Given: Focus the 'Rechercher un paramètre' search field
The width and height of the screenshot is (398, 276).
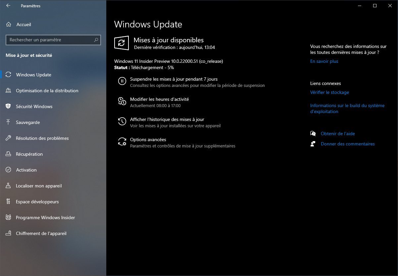Looking at the screenshot, I should point(53,40).
